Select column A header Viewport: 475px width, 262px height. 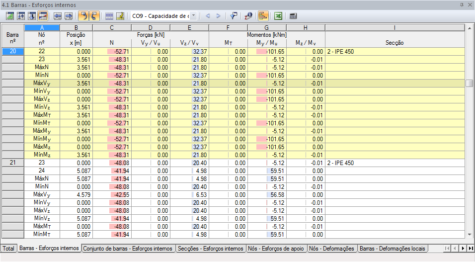click(x=42, y=28)
